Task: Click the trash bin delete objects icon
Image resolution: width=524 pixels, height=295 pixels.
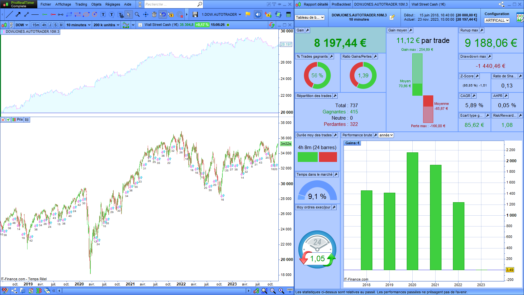Action: point(154,14)
